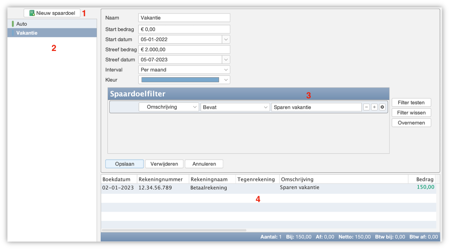Open the Omschrijving filter field dropdown
The height and width of the screenshot is (249, 449).
point(168,107)
